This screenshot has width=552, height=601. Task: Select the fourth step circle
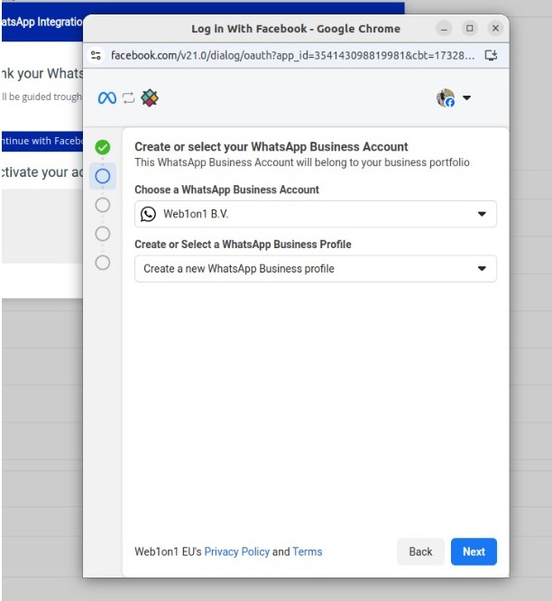click(103, 234)
